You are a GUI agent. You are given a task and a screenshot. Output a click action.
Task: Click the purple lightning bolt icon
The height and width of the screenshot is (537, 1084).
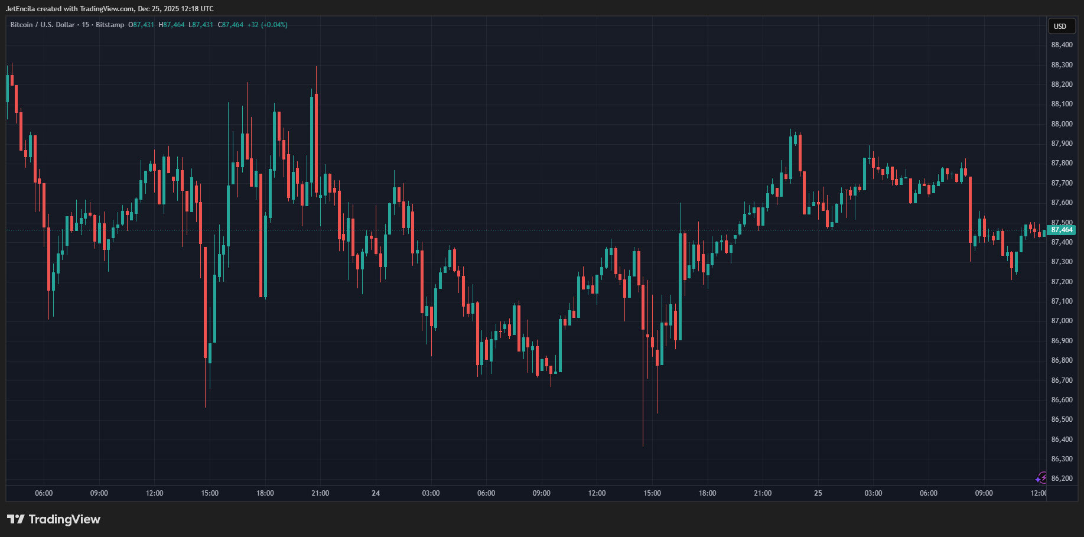[x=1041, y=478]
